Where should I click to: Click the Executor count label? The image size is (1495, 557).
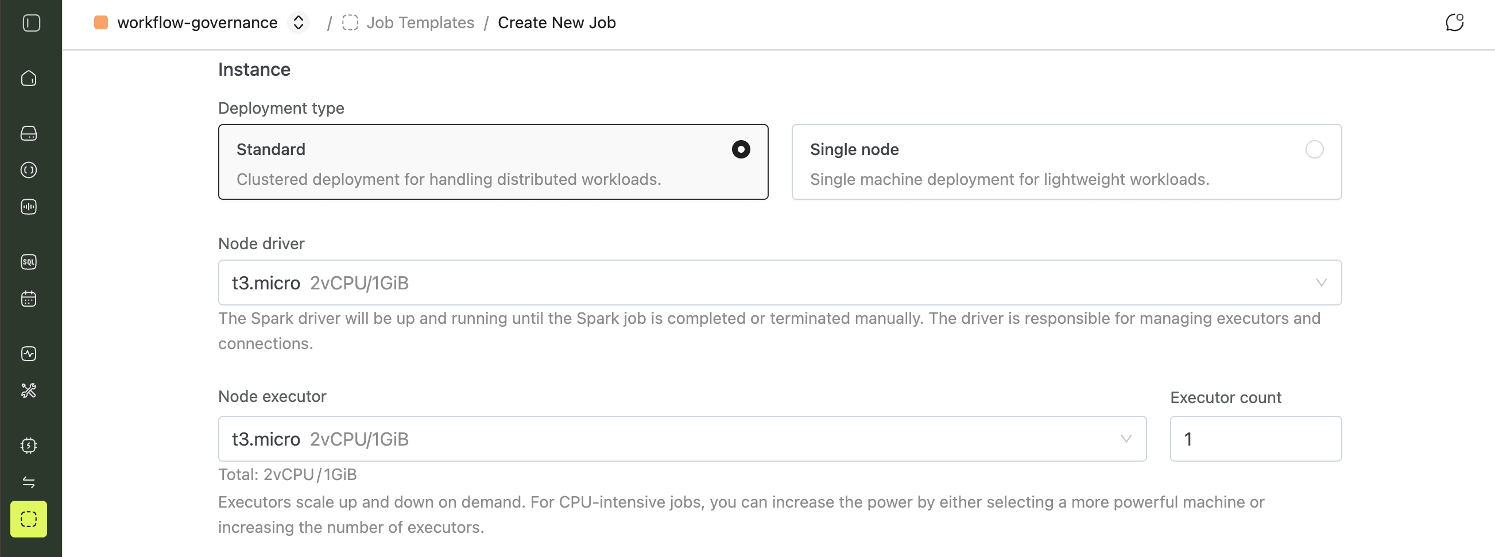(1225, 397)
